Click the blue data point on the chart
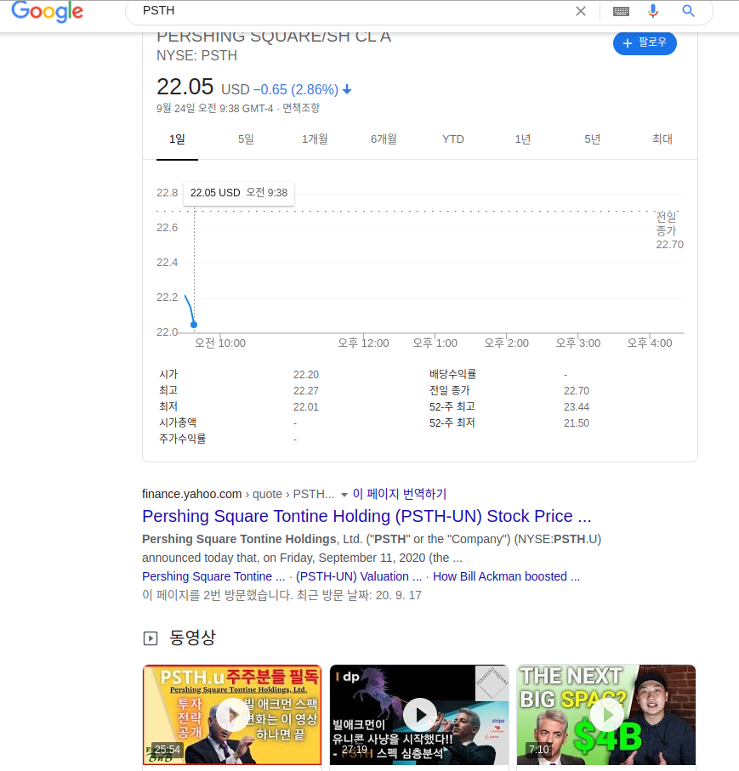This screenshot has height=771, width=739. click(x=194, y=325)
